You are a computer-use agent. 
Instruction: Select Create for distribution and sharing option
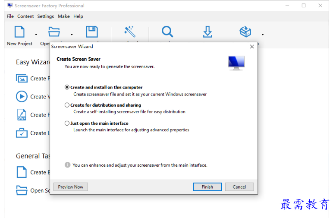(x=103, y=105)
